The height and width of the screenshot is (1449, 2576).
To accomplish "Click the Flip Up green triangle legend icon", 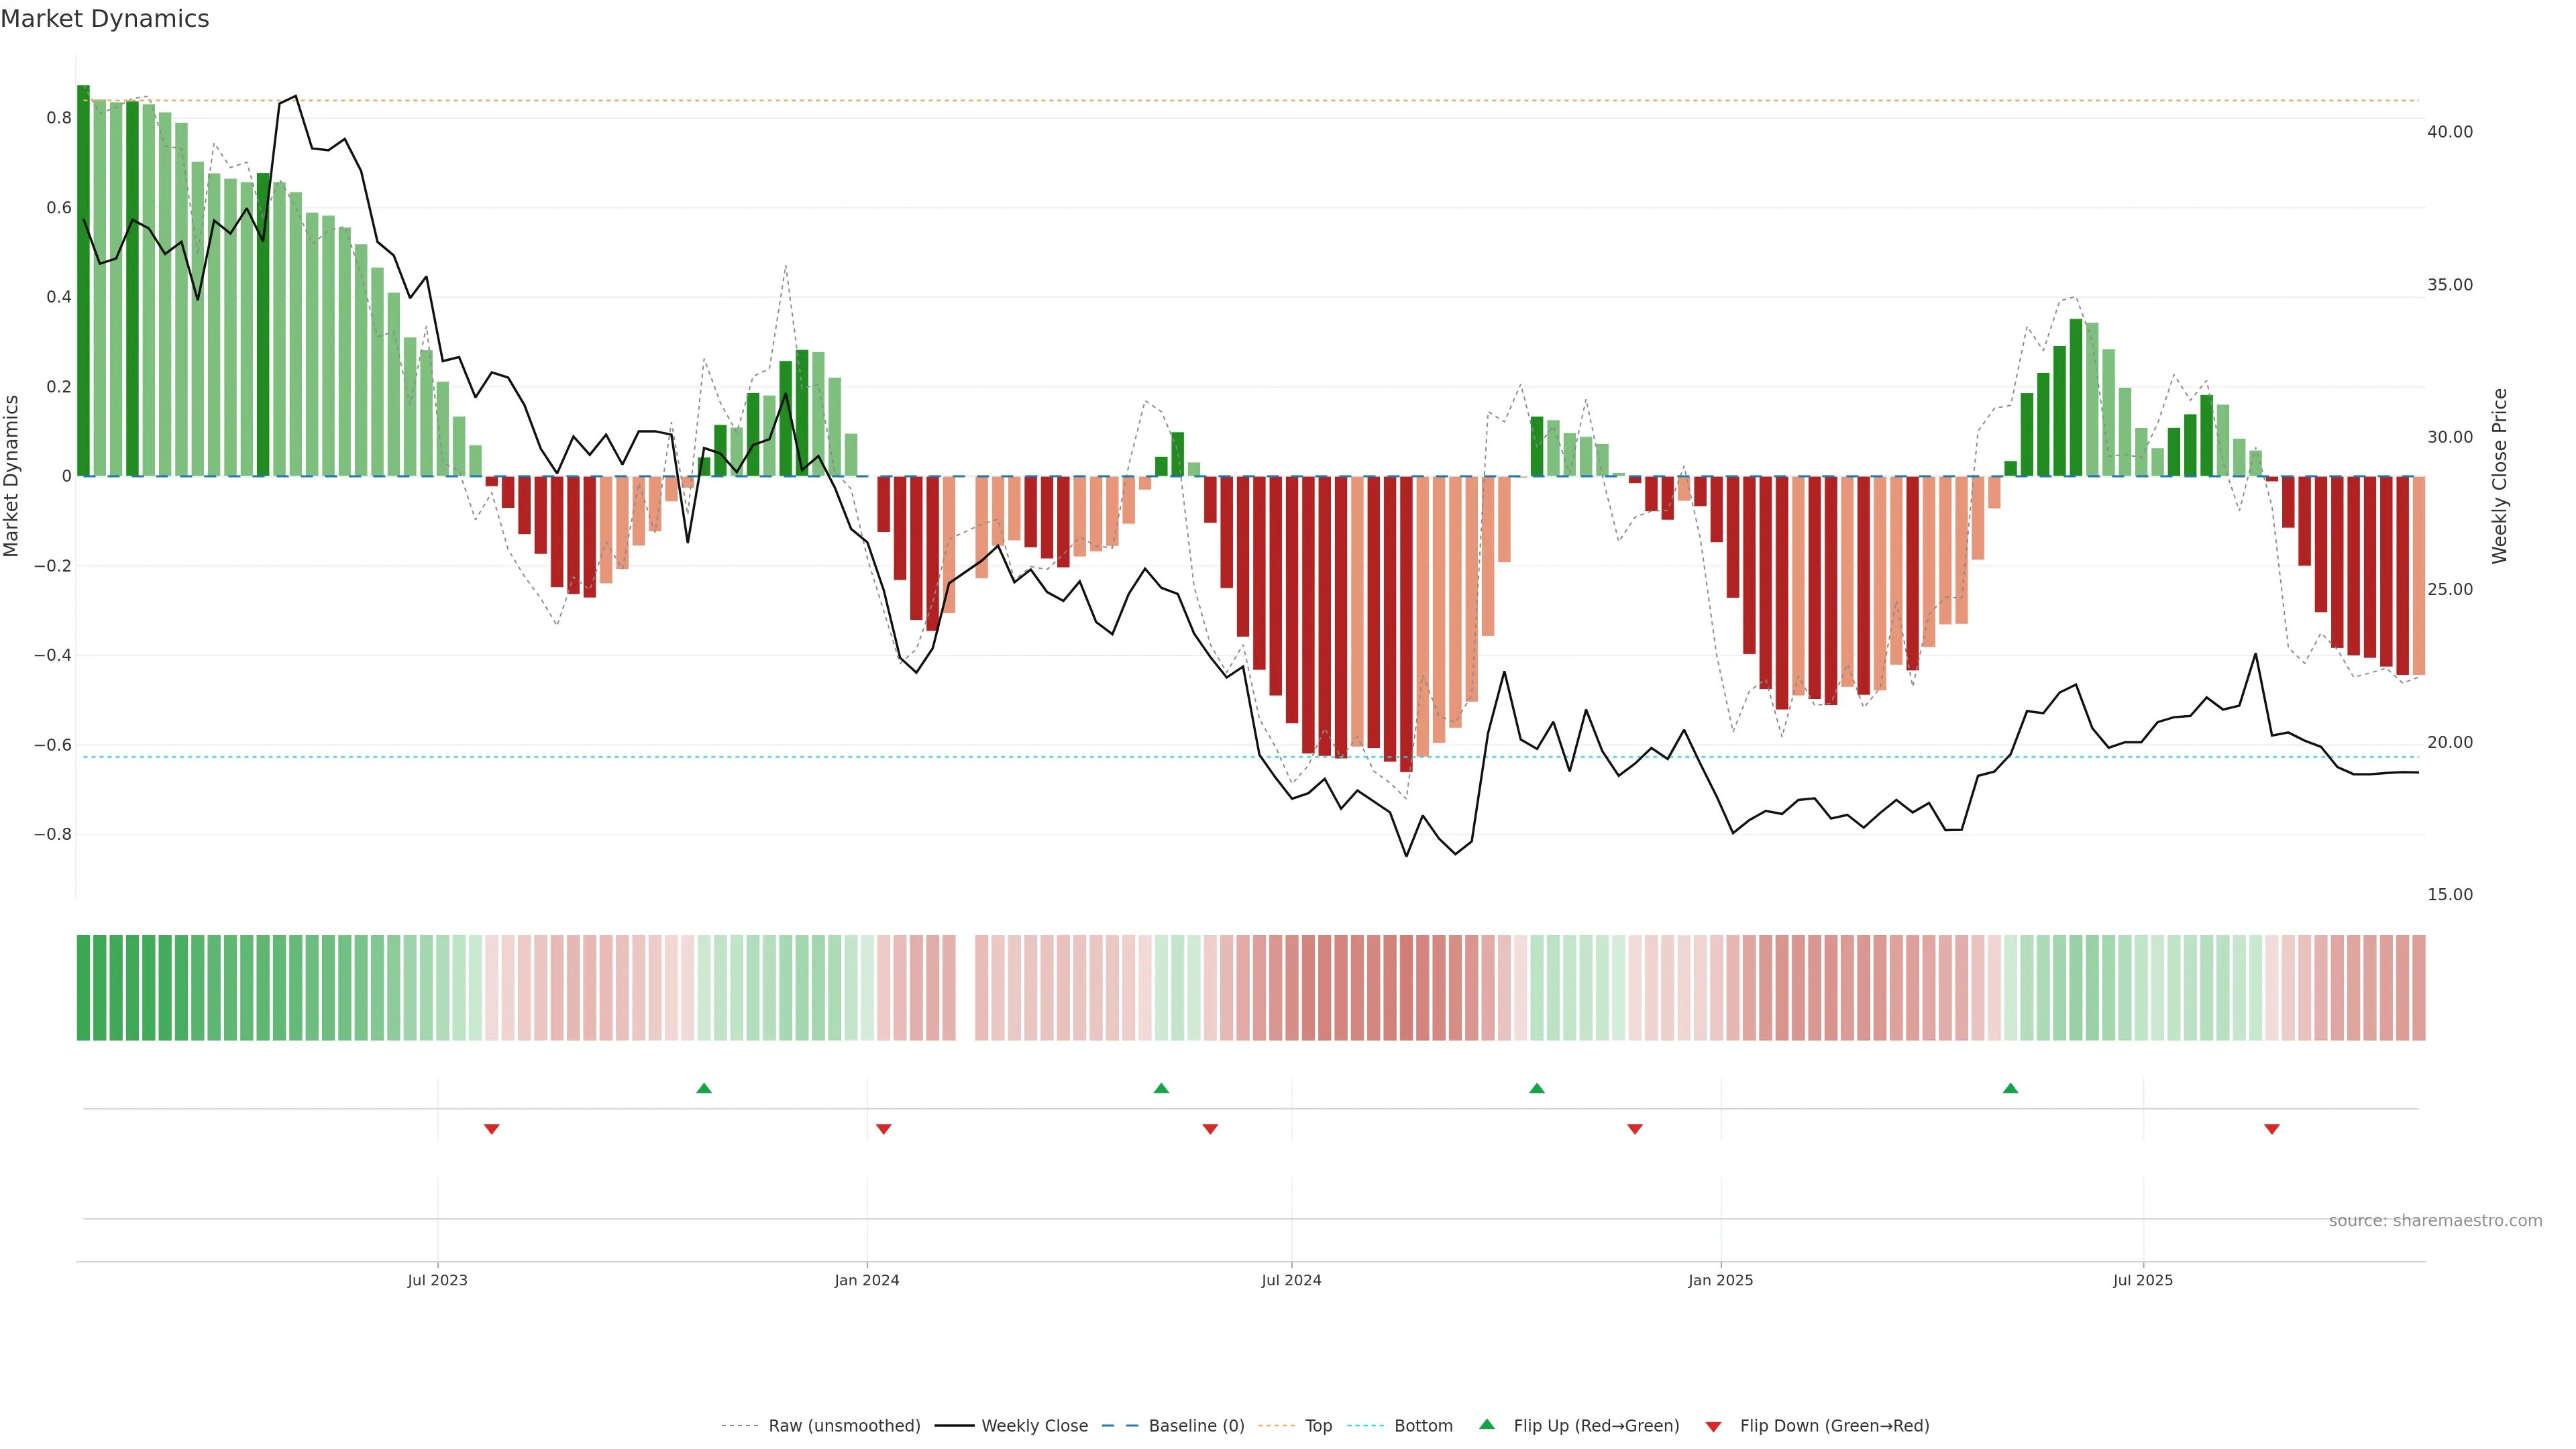I will pos(1487,1424).
